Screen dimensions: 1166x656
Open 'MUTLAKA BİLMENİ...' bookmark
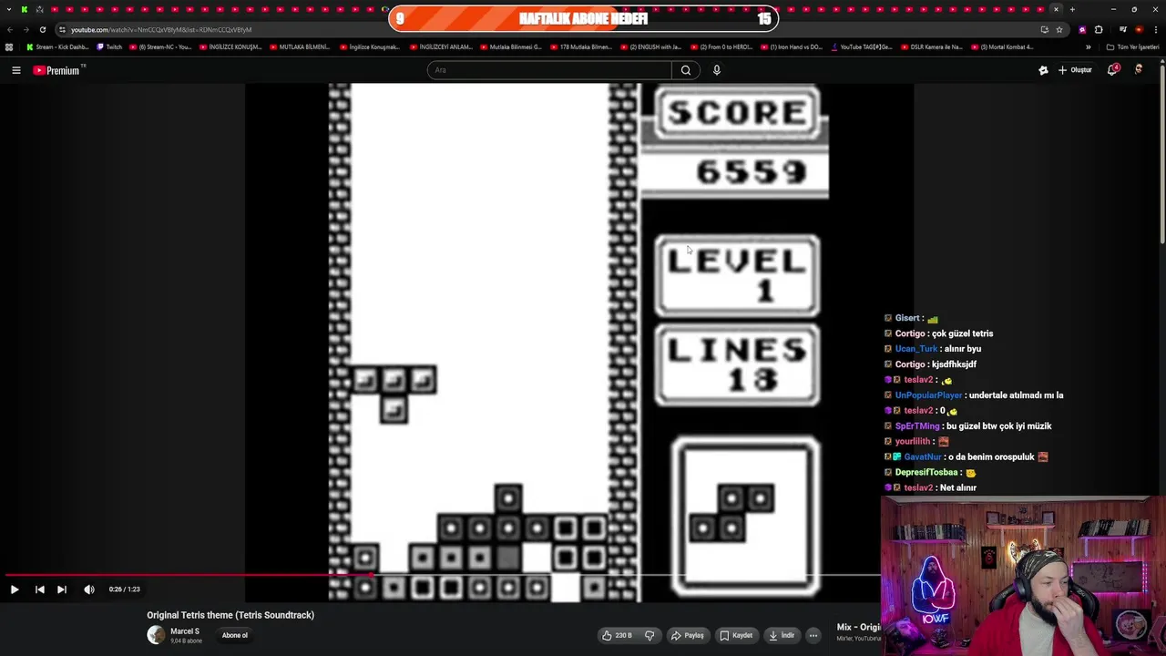click(301, 46)
